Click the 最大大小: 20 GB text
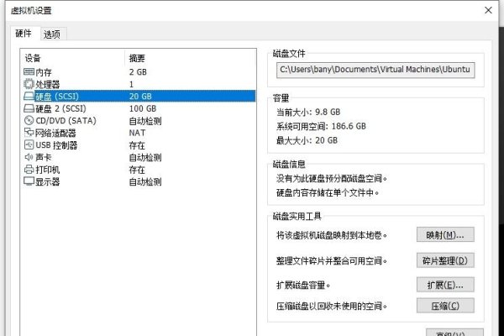504x336 pixels. point(307,140)
